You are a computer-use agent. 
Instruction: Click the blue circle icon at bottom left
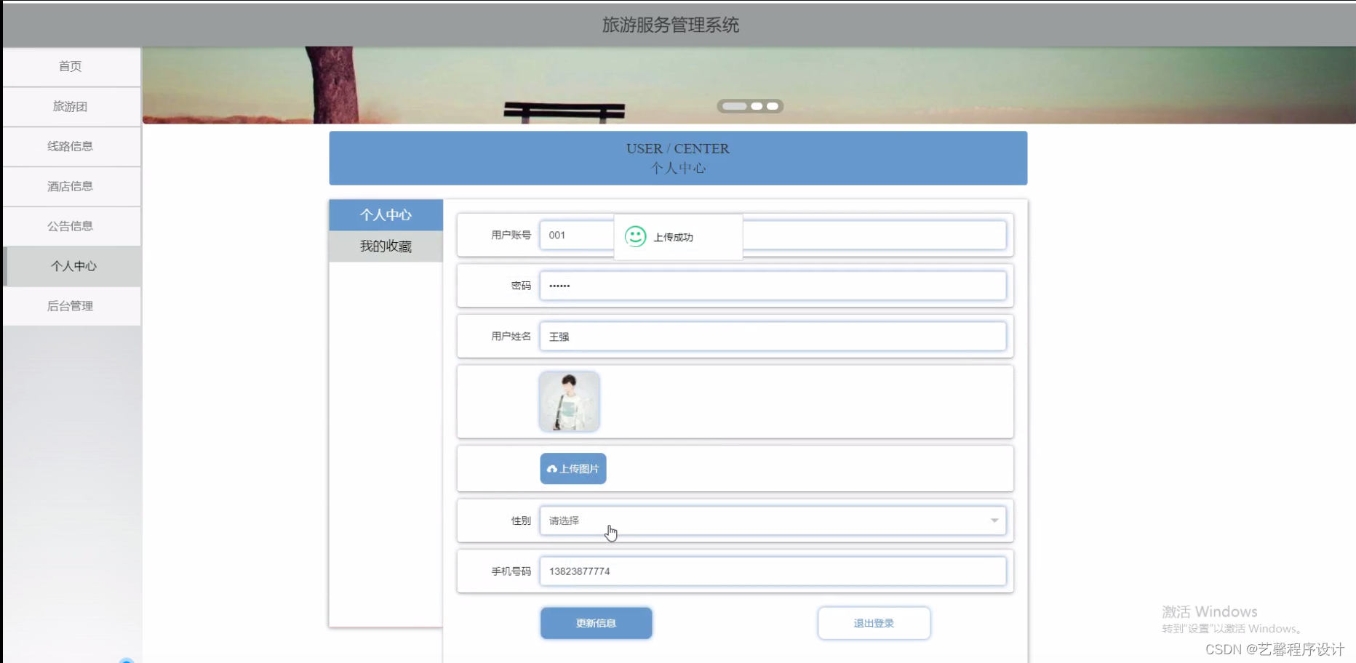coord(128,660)
